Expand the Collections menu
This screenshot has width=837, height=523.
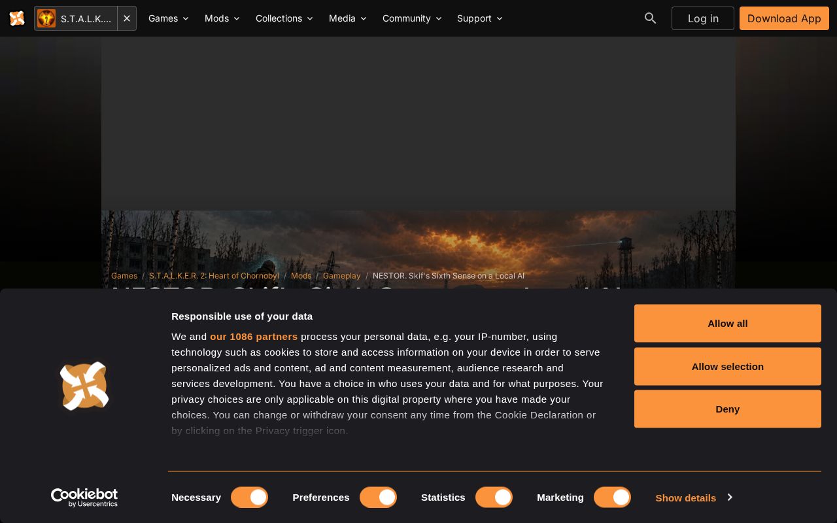pos(284,18)
